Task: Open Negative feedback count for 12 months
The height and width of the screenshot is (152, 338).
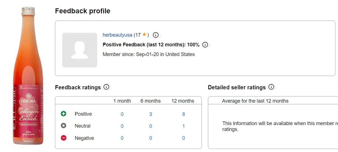Action: click(x=184, y=138)
